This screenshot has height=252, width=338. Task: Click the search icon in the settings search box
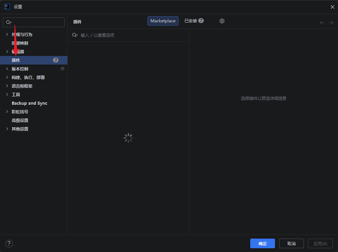(9, 22)
